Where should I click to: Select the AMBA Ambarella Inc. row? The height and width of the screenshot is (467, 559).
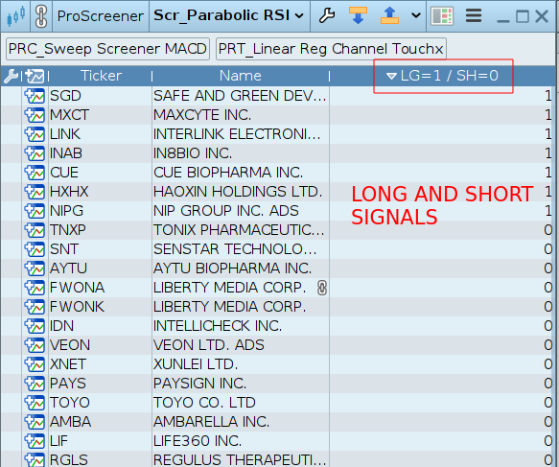[277, 422]
